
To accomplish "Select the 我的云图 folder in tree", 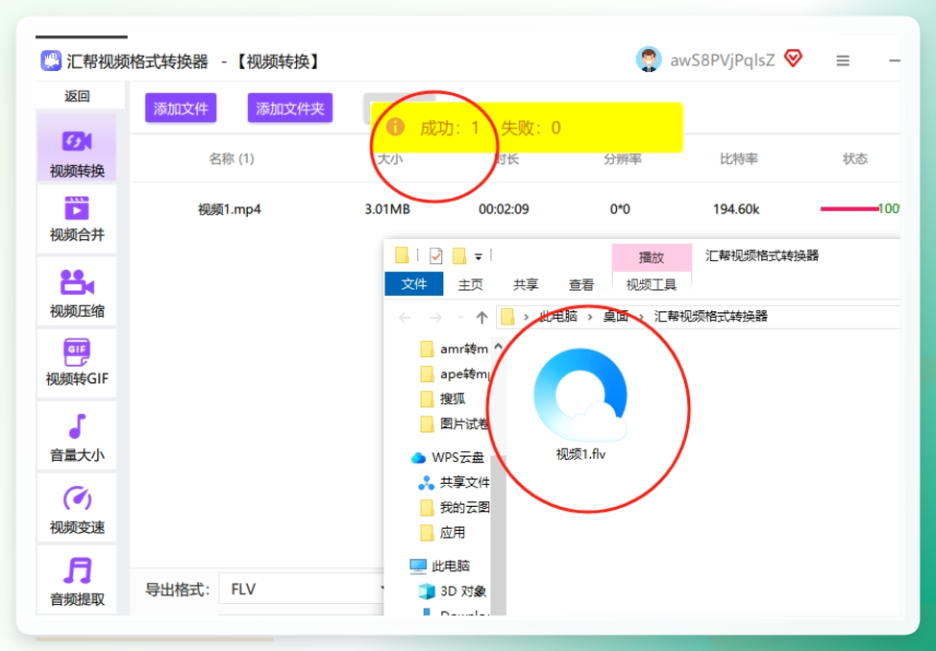I will (455, 507).
